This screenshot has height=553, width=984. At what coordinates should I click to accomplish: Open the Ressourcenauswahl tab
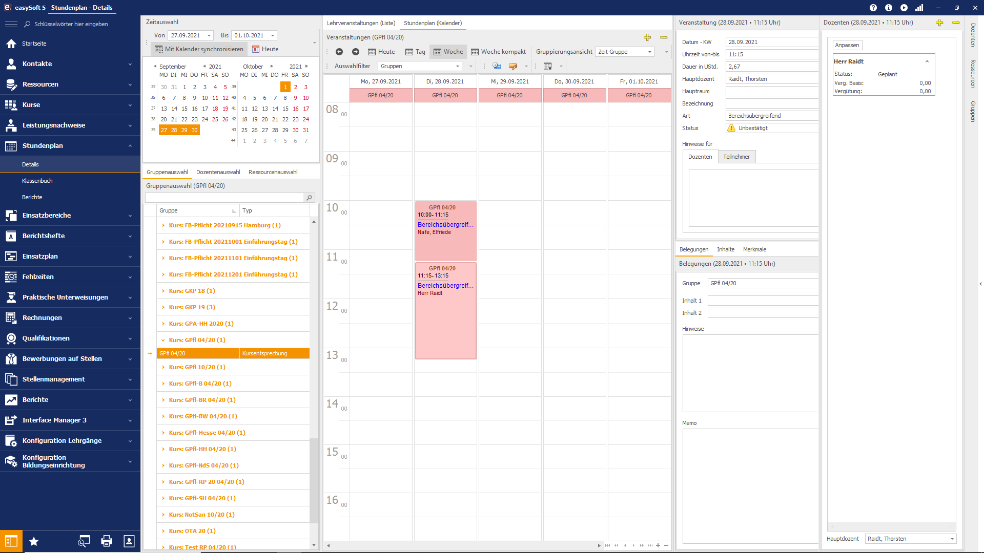tap(273, 172)
